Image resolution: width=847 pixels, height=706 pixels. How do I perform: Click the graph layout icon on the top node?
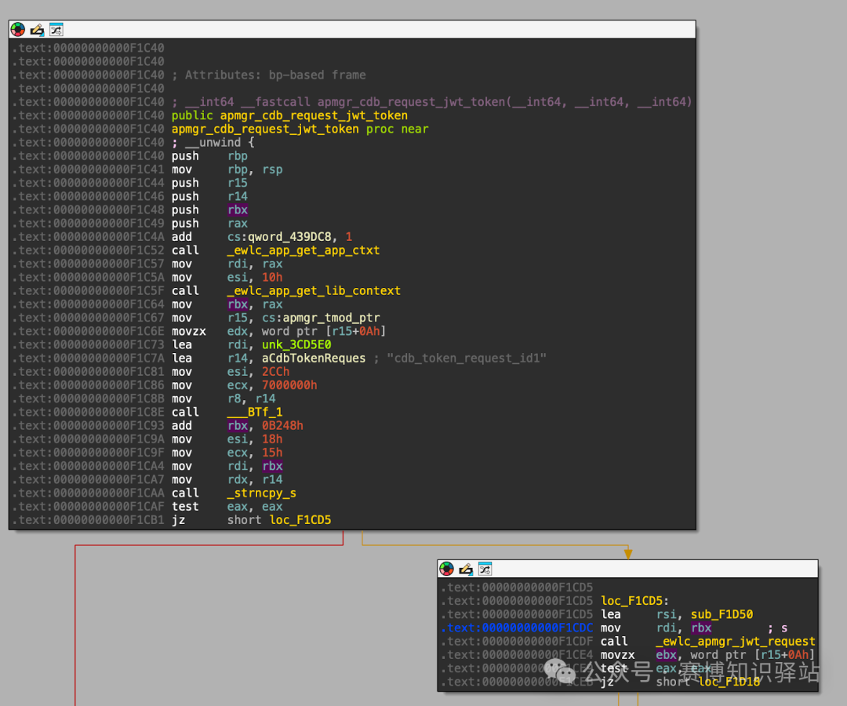(x=56, y=29)
